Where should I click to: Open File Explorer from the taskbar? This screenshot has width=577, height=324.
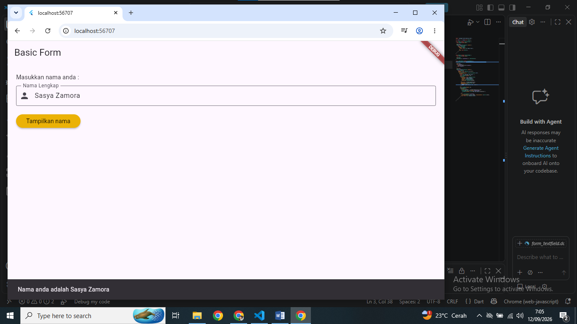pyautogui.click(x=197, y=316)
